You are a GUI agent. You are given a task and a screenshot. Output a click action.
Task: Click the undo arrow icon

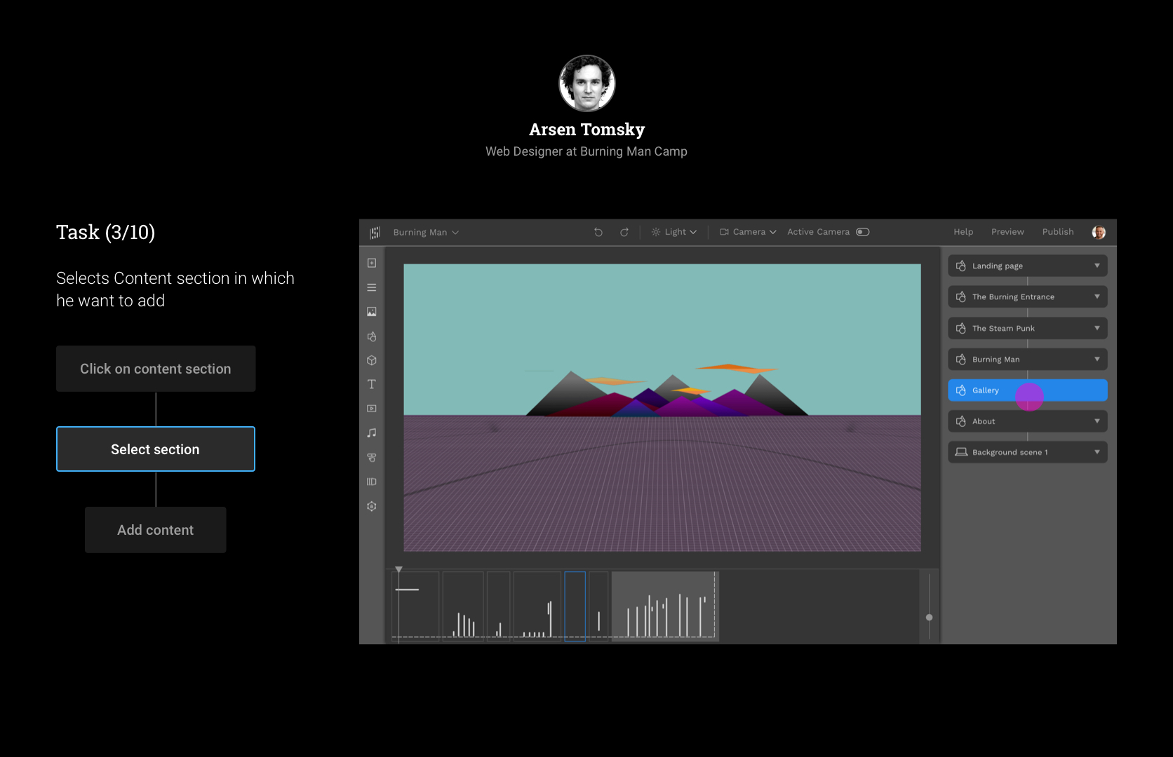(598, 232)
